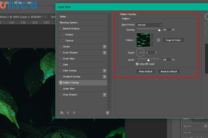Viewport: 208px width, 138px height.
Task: Click the Snap to Origin button
Action: (173, 40)
